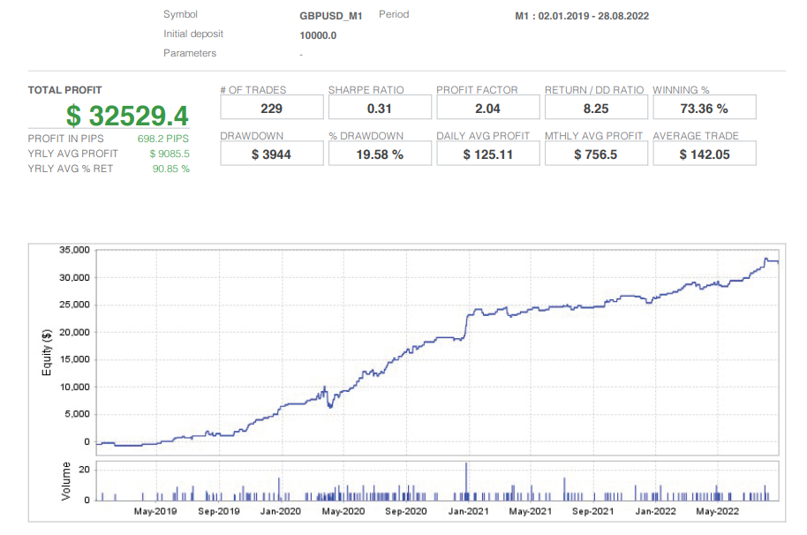This screenshot has width=807, height=535.
Task: Click the May-2020 label on the time axis
Action: (x=343, y=511)
